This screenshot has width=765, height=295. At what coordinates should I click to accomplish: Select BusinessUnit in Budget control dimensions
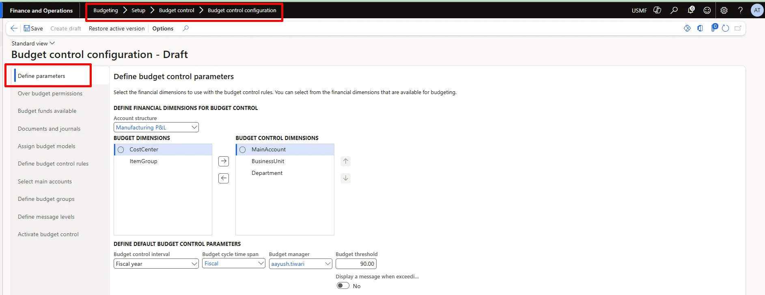coord(285,161)
